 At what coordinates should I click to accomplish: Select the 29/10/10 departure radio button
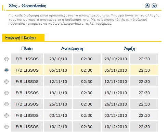[x=7, y=59]
